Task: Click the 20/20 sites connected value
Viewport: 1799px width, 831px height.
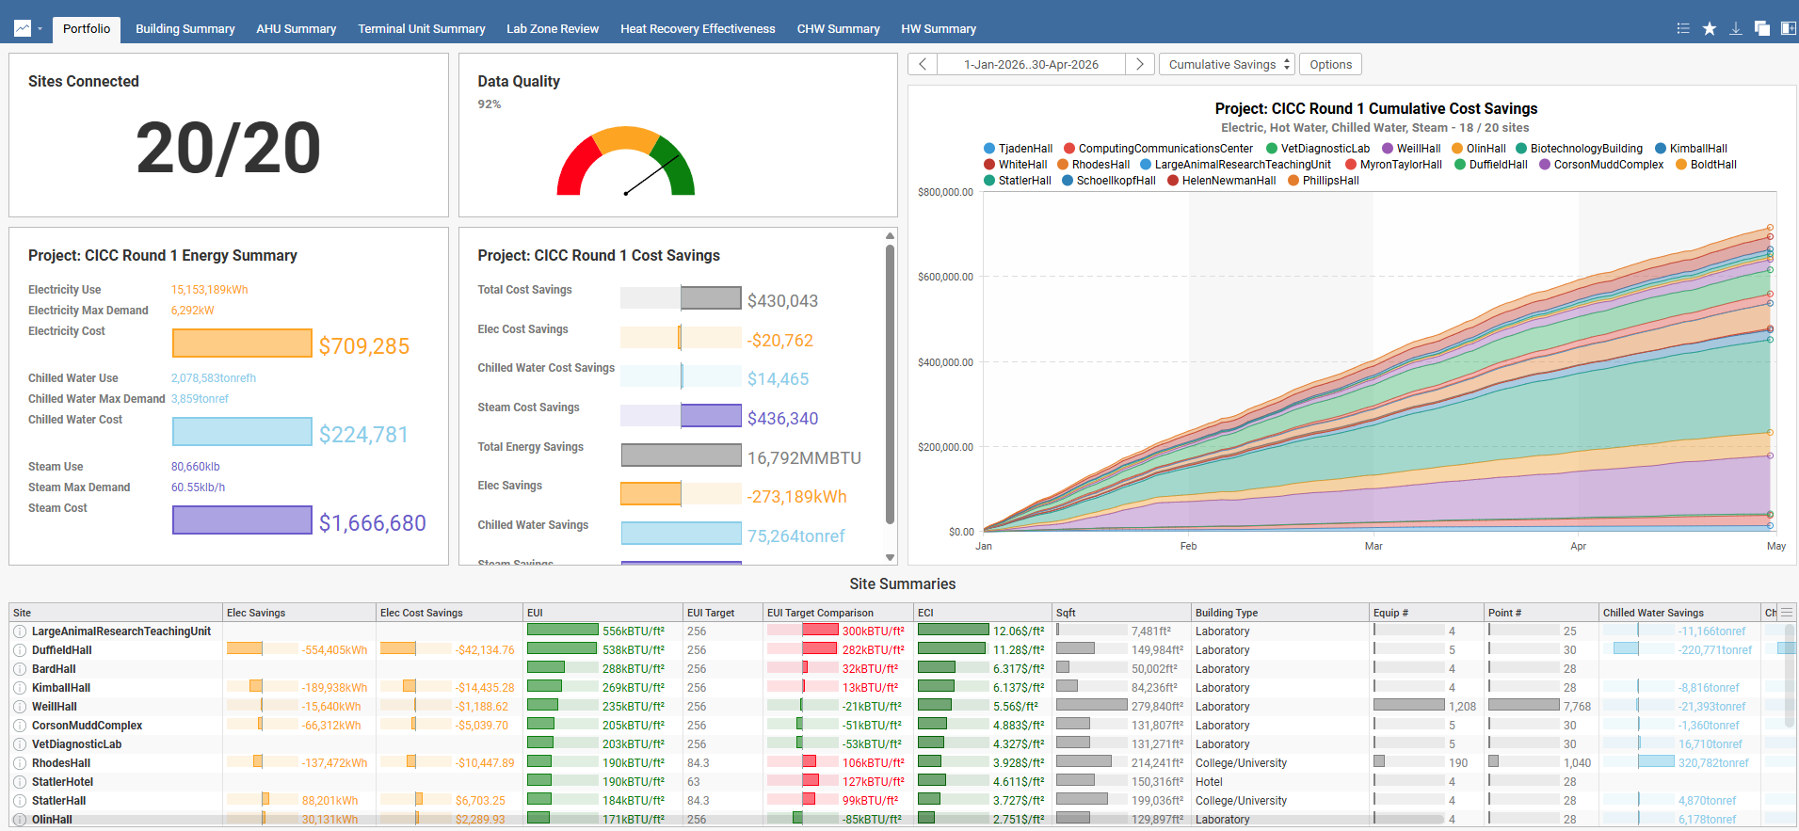Action: 229,149
